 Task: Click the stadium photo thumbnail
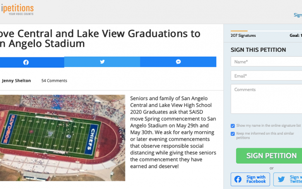[62, 138]
